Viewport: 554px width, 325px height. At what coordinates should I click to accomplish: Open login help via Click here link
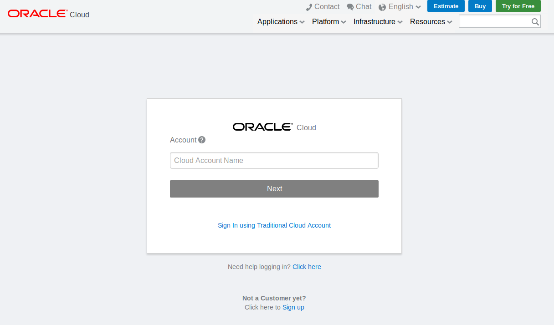coord(307,267)
